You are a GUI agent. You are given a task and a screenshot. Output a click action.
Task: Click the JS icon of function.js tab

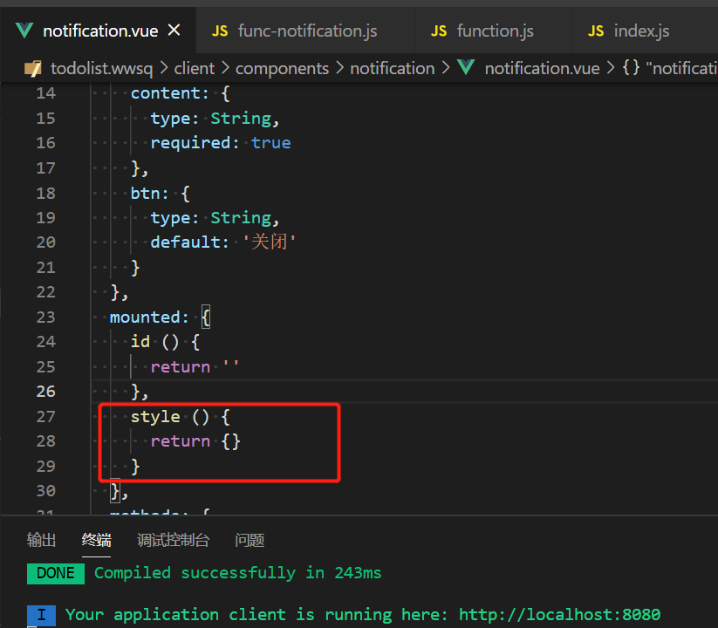pos(439,31)
